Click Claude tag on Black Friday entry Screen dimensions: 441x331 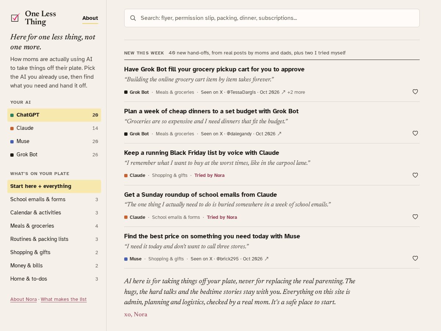click(x=135, y=175)
